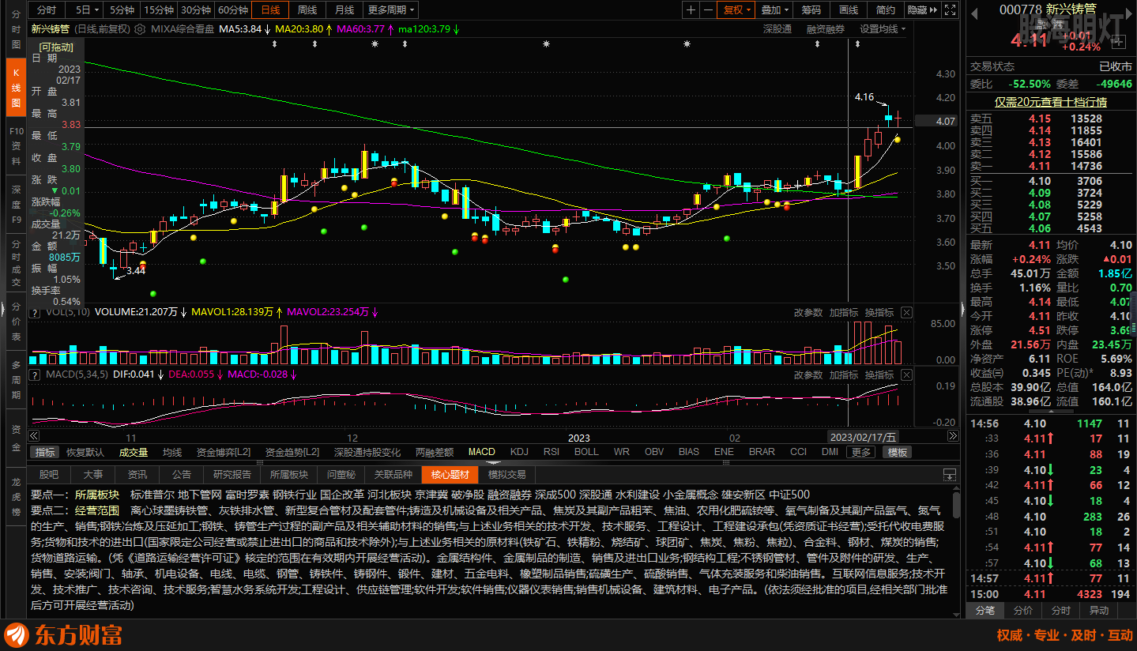Toggle OBV indicator
This screenshot has width=1137, height=651.
(654, 453)
